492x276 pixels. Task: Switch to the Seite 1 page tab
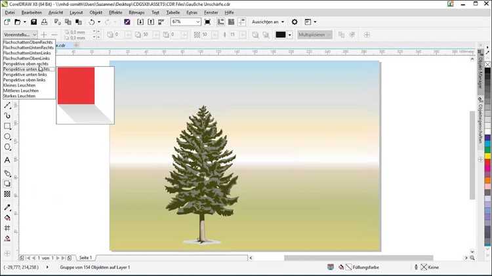point(85,258)
